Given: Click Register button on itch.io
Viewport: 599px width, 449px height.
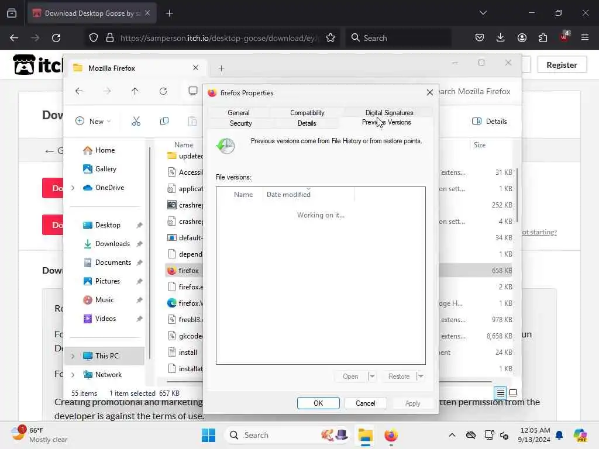Looking at the screenshot, I should pos(562,65).
